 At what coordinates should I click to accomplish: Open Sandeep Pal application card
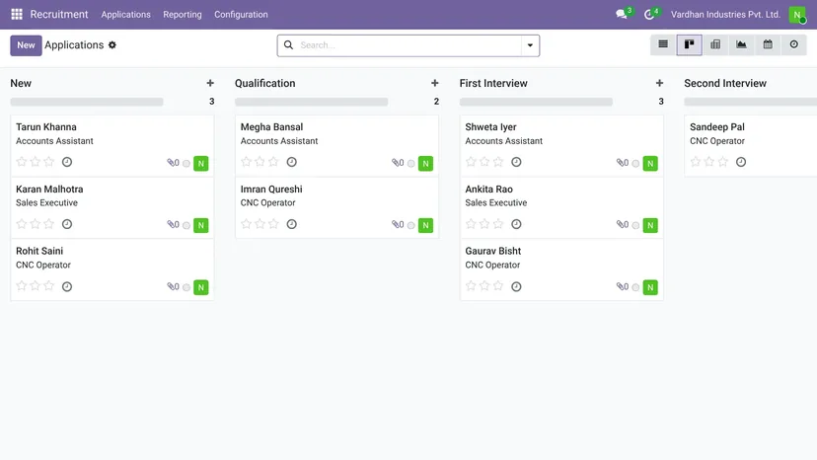coord(750,146)
